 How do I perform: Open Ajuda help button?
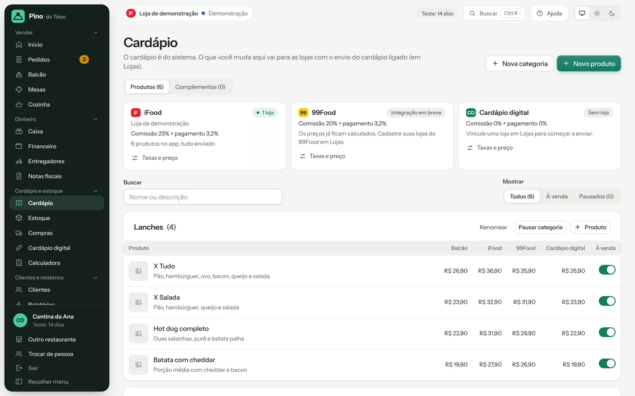[x=549, y=13]
